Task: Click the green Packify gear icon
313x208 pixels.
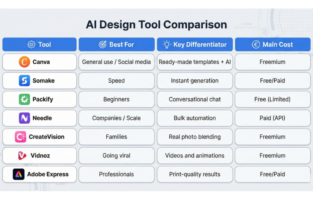Action: click(x=24, y=99)
